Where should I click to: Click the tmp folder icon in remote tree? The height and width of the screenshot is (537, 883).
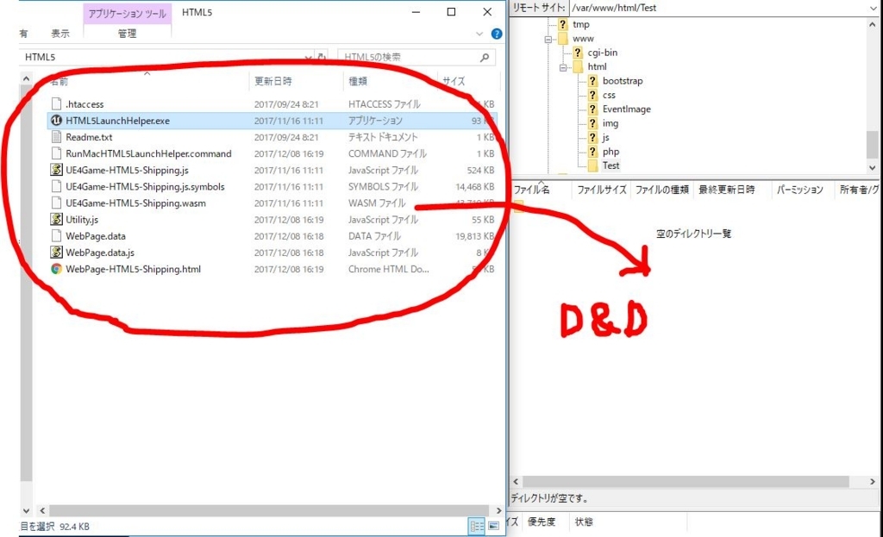point(562,24)
